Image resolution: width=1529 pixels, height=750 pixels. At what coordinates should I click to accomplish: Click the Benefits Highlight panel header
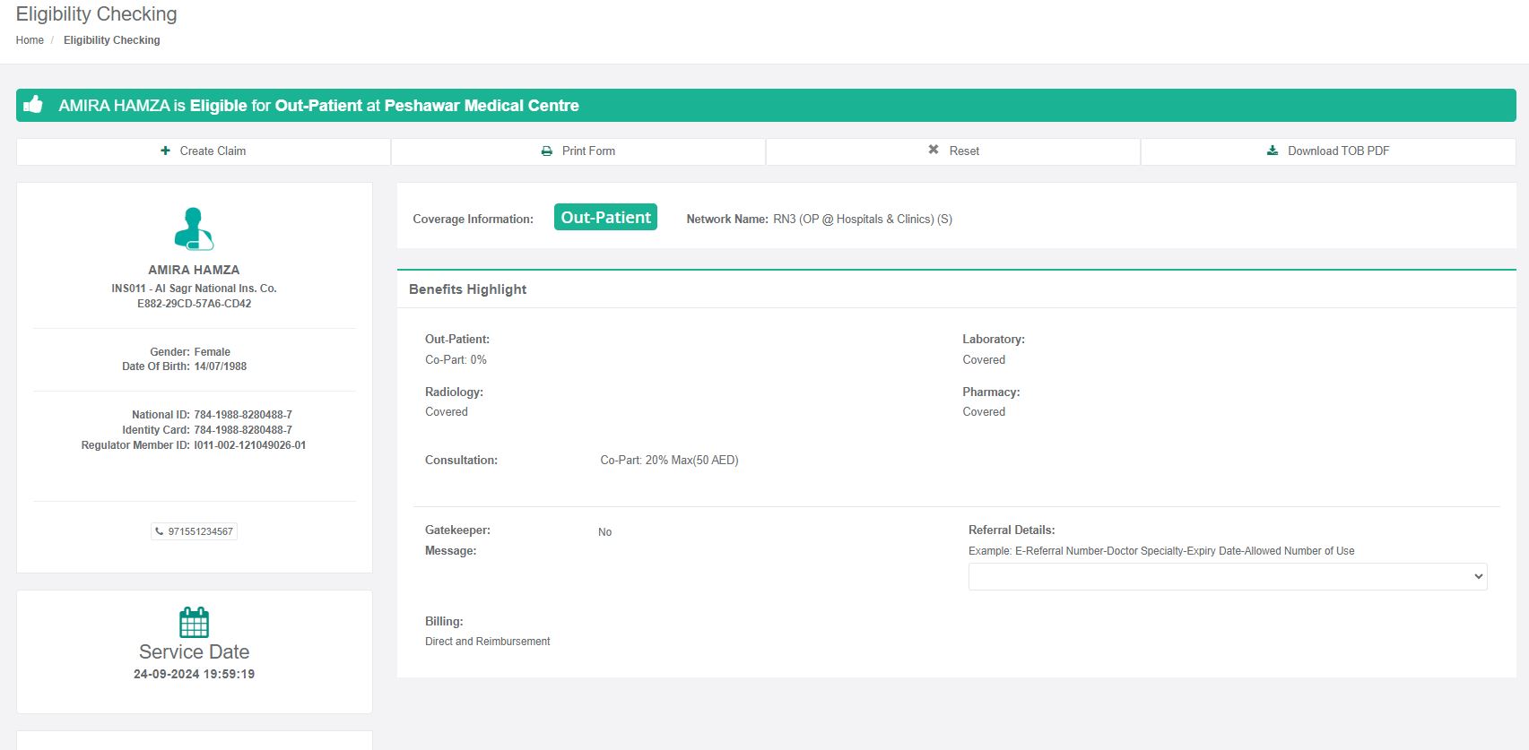(467, 289)
